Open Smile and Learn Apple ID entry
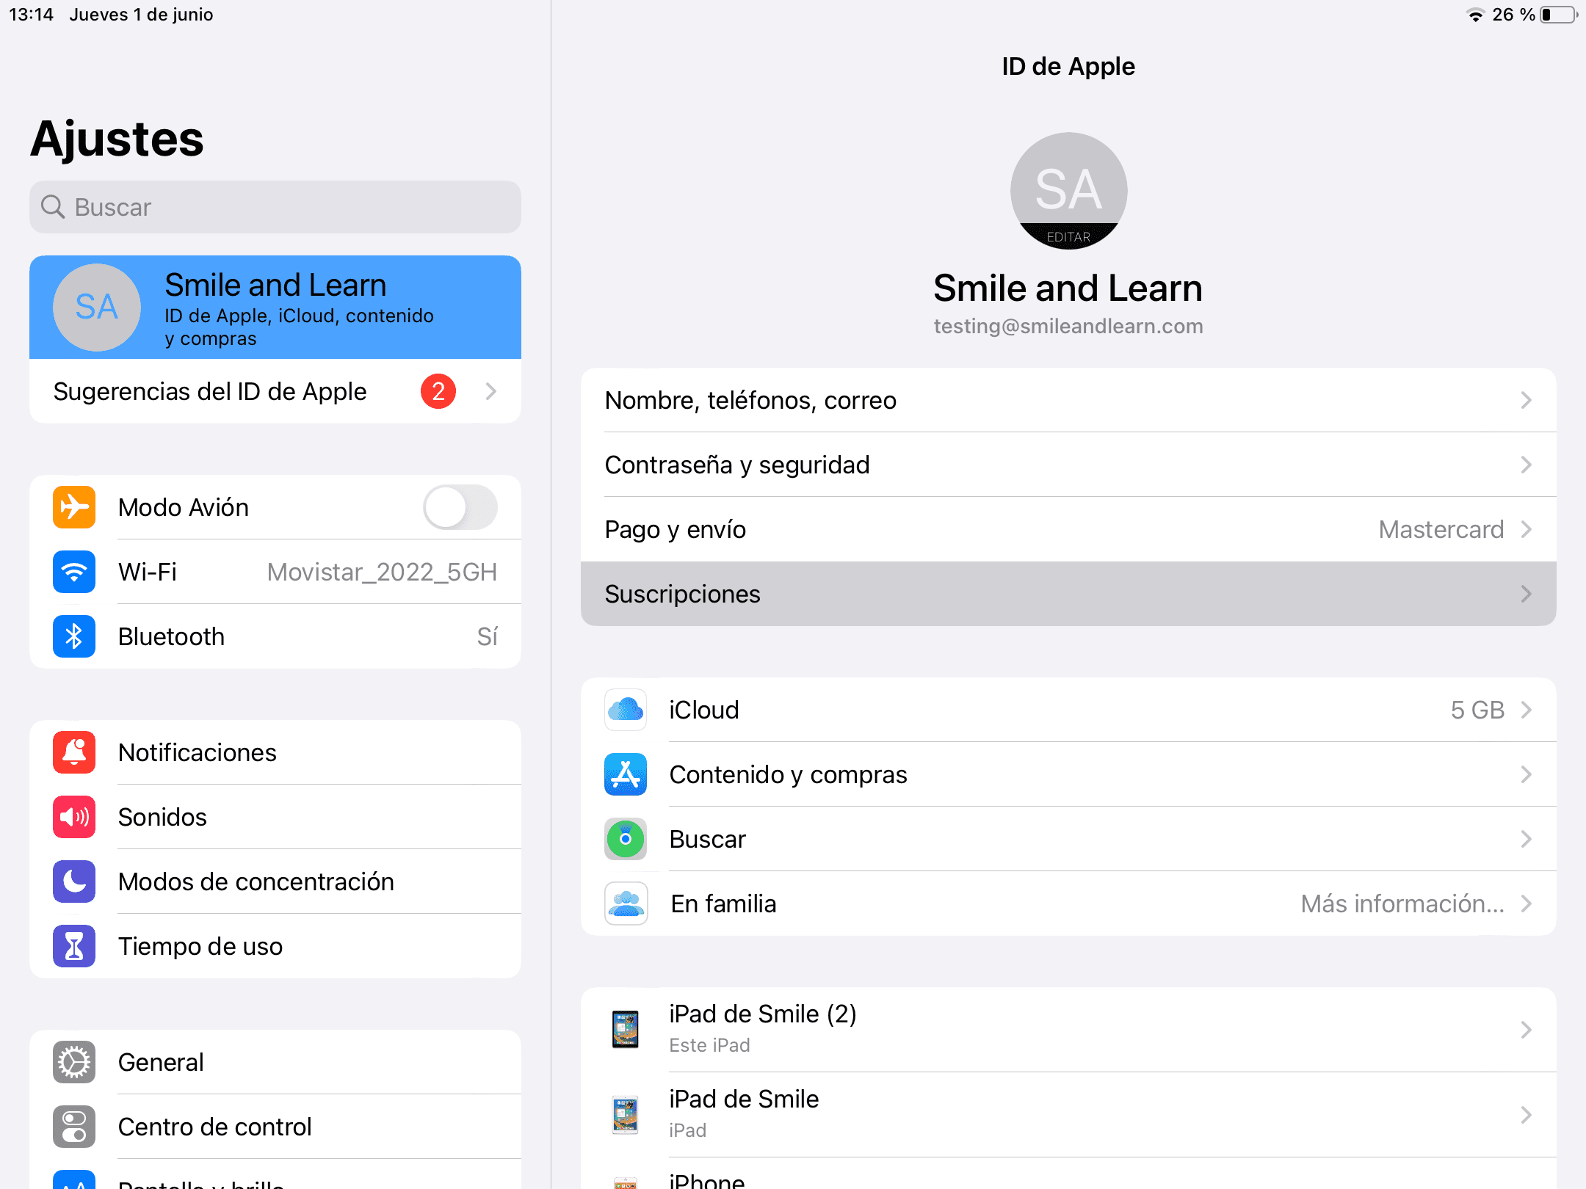1586x1189 pixels. (275, 307)
